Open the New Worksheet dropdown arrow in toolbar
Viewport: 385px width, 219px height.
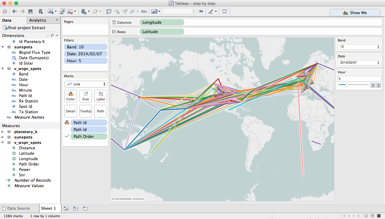click(56, 12)
